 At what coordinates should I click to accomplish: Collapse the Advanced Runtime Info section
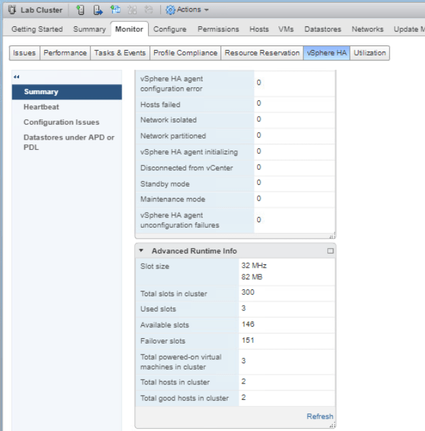(141, 251)
